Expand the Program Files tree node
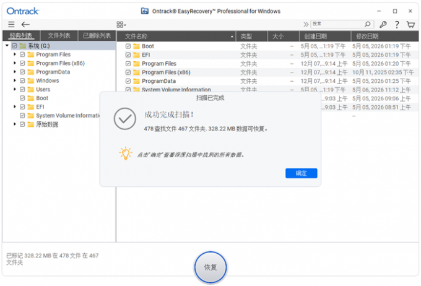This screenshot has width=421, height=286. tap(15, 54)
